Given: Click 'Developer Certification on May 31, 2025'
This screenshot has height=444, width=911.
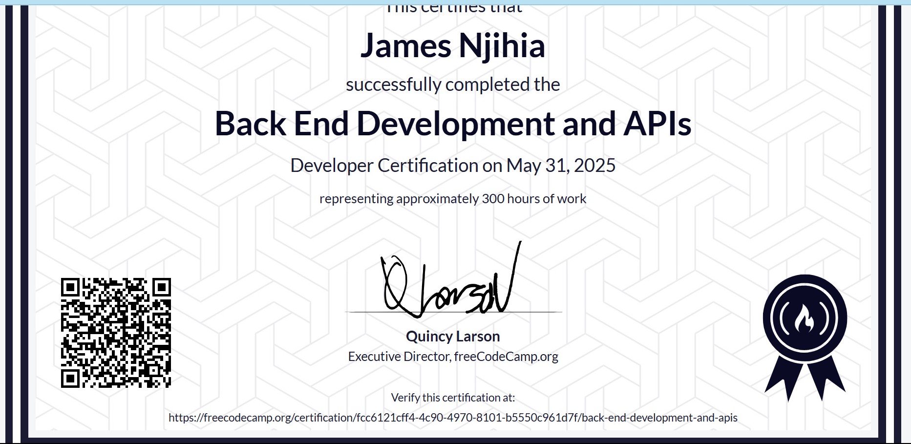Looking at the screenshot, I should tap(453, 166).
